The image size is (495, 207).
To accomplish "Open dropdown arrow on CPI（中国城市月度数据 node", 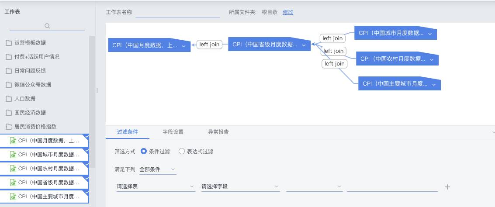I will click(x=430, y=34).
